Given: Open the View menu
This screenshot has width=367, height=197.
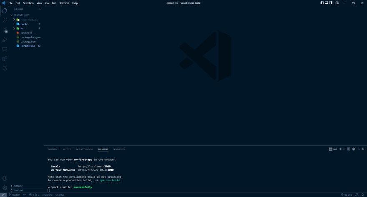Looking at the screenshot, I should tap(39, 3).
